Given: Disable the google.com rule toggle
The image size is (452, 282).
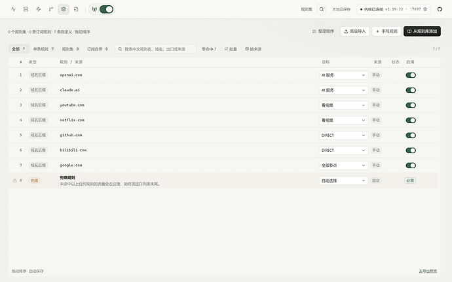Looking at the screenshot, I should click(x=411, y=166).
